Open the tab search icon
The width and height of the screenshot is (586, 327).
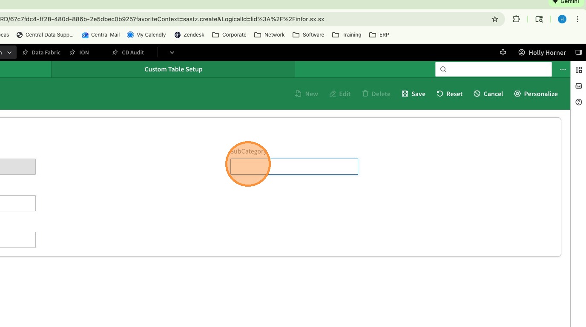[539, 19]
